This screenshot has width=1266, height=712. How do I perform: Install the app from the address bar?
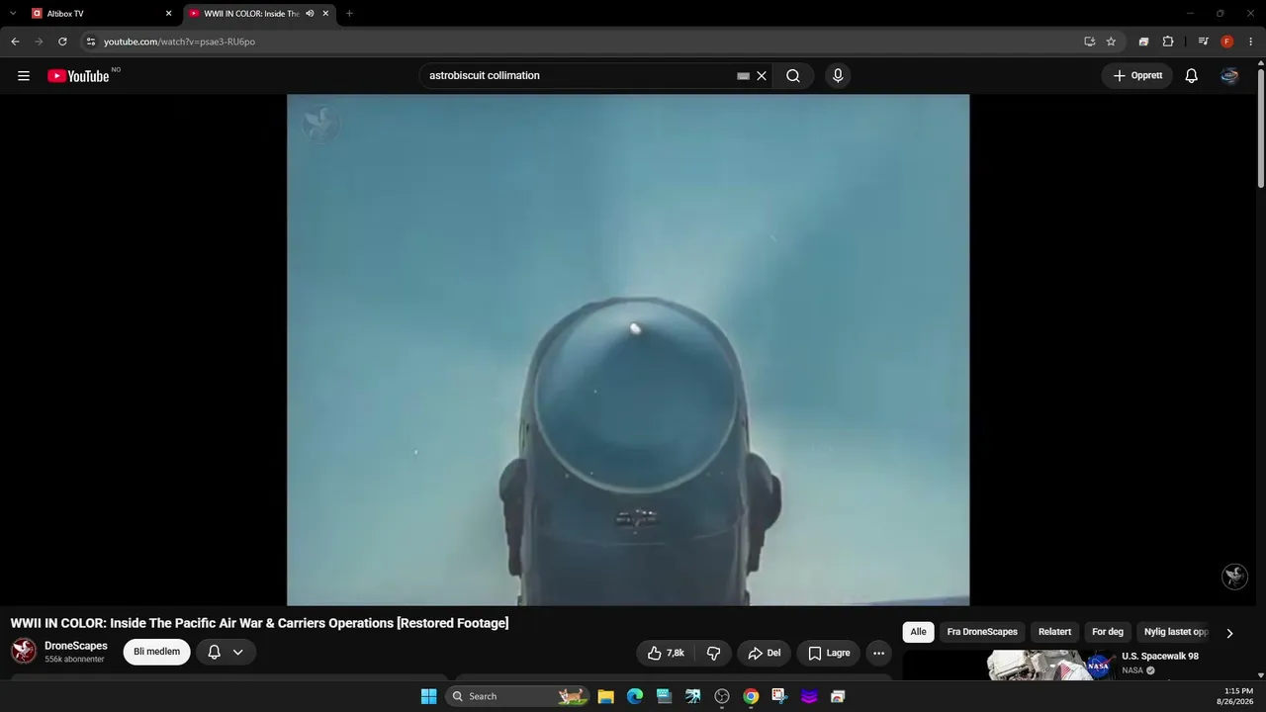(1089, 42)
